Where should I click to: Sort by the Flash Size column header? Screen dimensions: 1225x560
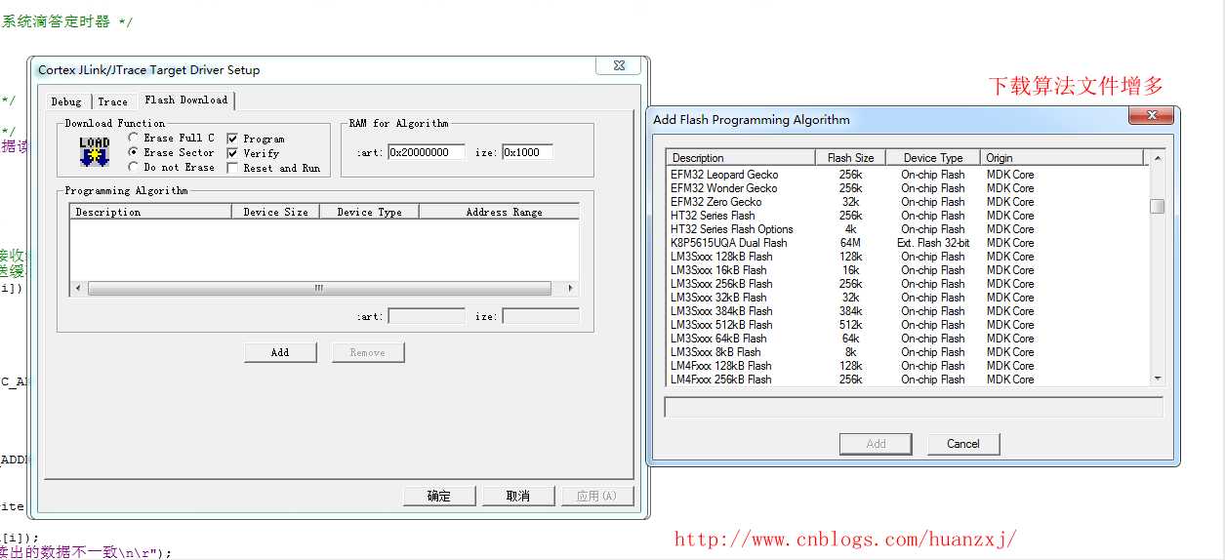click(x=851, y=157)
